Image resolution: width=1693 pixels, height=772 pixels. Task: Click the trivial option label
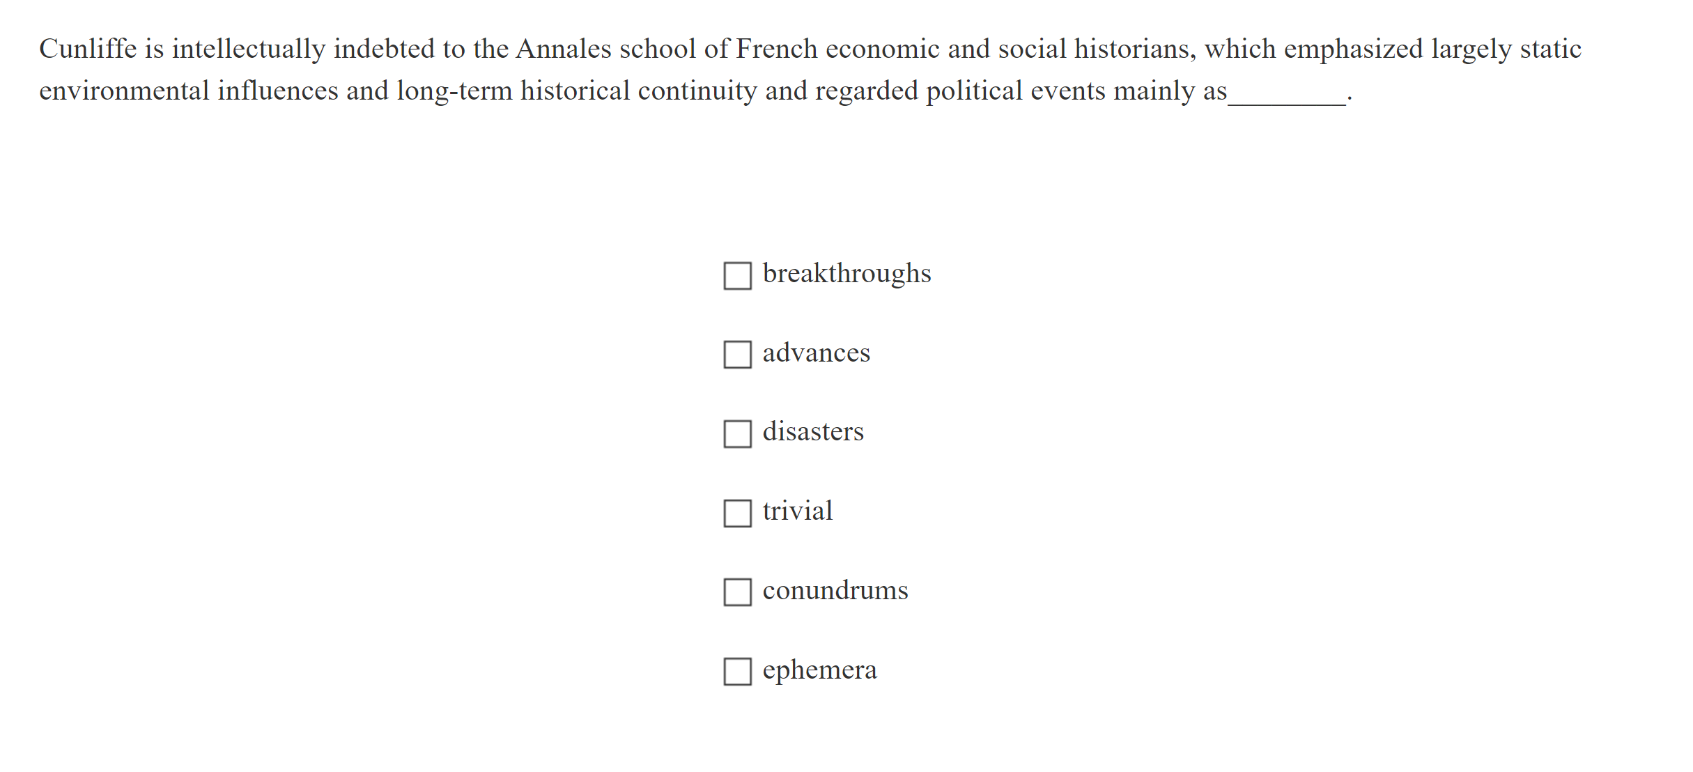[x=797, y=511]
